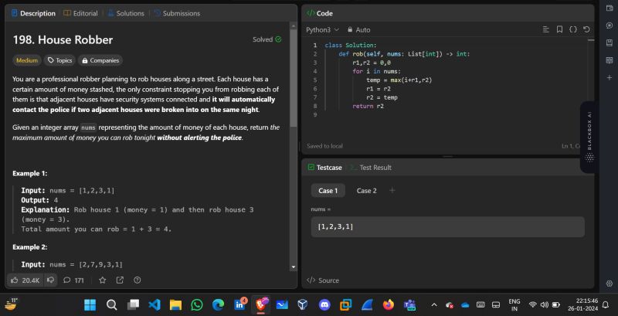Click the Source link below testcases
The width and height of the screenshot is (618, 316).
click(323, 280)
